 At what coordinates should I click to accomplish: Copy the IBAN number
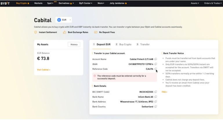156,64
